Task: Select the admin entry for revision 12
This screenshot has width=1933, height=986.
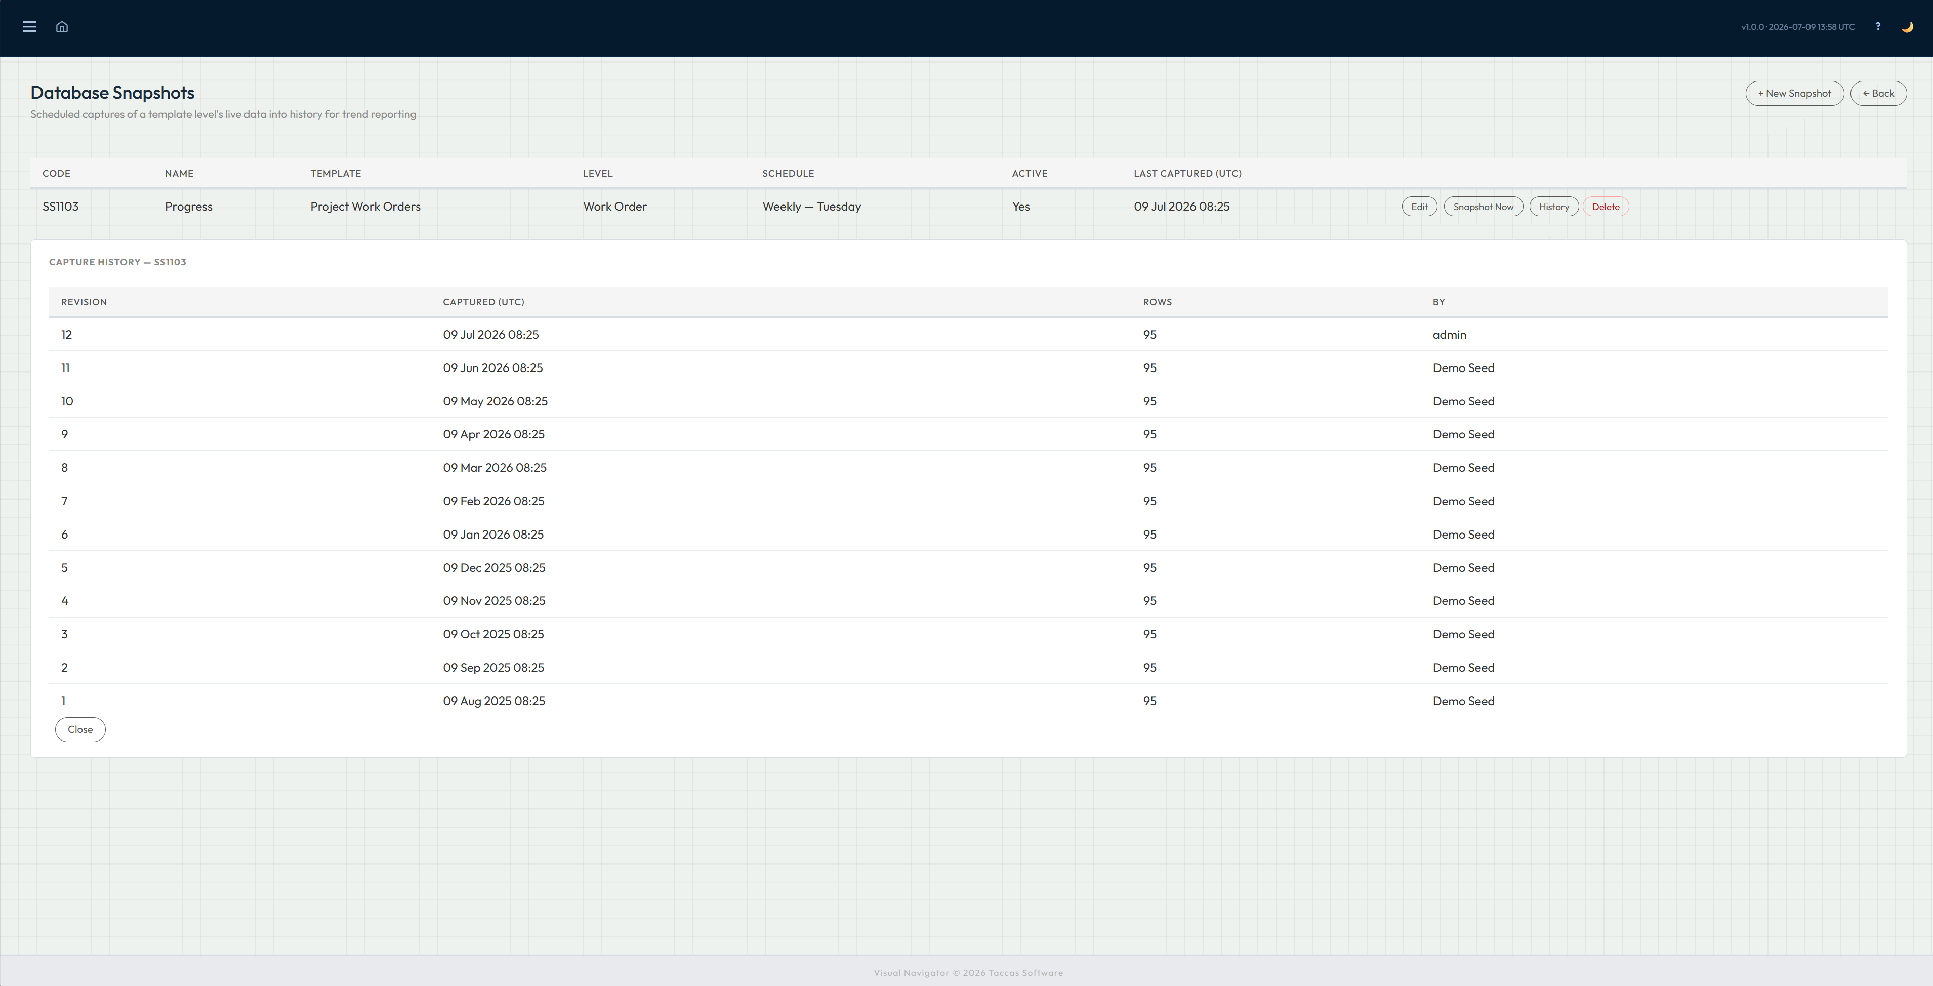Action: [x=1449, y=335]
